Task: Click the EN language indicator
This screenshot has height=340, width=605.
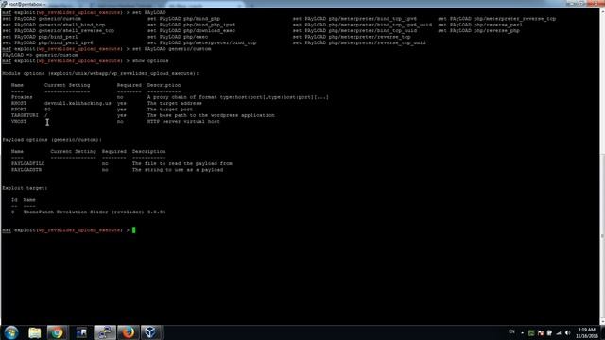Action: point(511,331)
